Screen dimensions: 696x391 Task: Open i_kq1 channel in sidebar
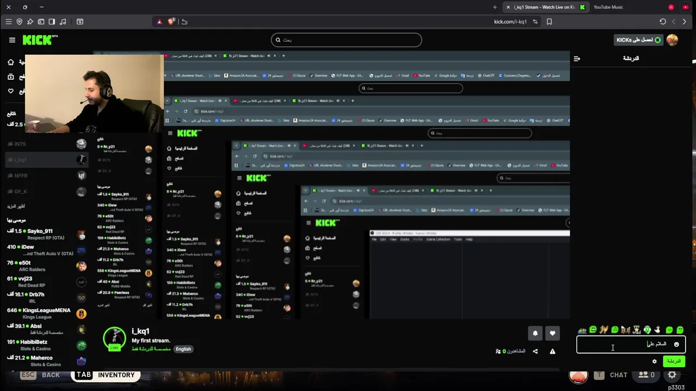click(x=46, y=160)
